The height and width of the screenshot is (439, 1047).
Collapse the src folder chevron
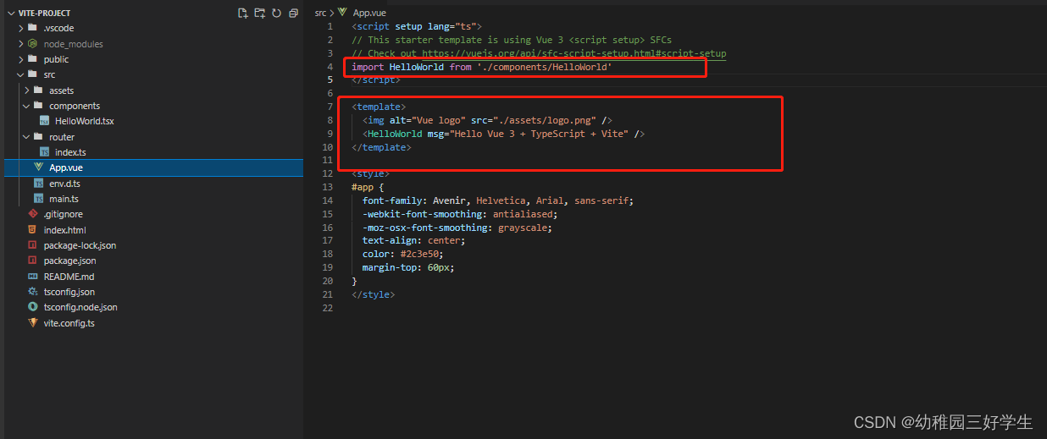click(x=21, y=74)
